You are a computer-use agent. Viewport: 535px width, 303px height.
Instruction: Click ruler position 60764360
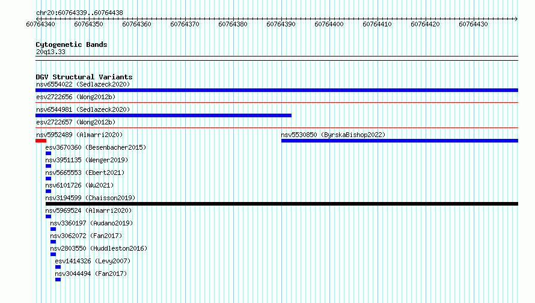click(137, 24)
